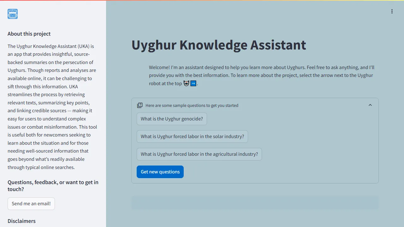Select the About this project section heading
Viewport: 404px width, 227px height.
pos(29,34)
